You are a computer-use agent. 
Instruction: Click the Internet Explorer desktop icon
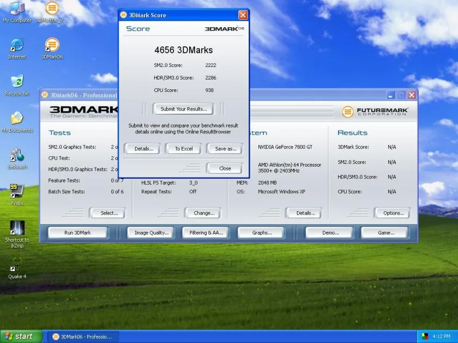17,48
